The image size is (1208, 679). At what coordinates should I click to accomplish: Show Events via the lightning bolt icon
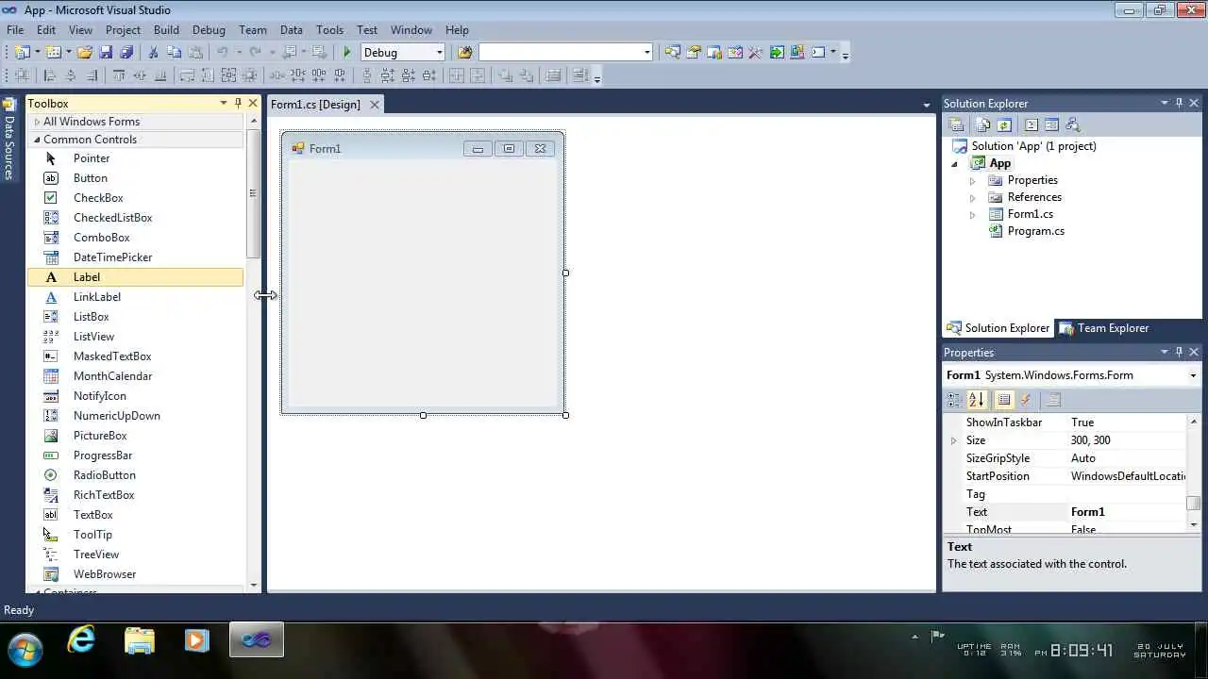tap(1026, 400)
